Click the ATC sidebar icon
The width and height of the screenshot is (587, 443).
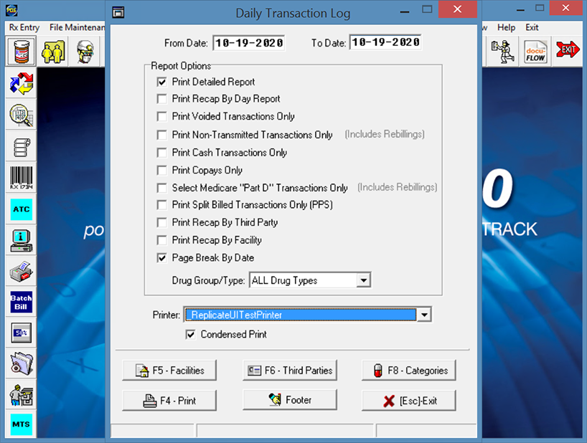[x=21, y=209]
